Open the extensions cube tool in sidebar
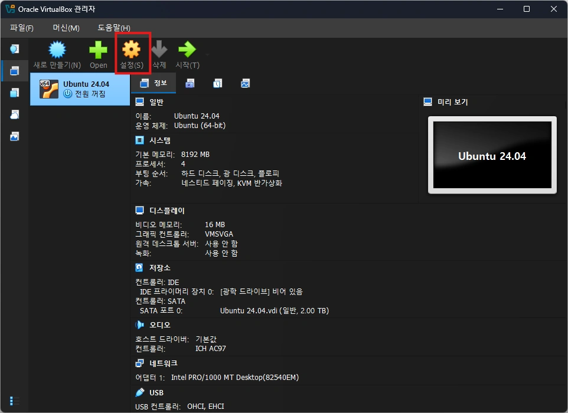Screen dimensions: 568x413 tap(15, 93)
